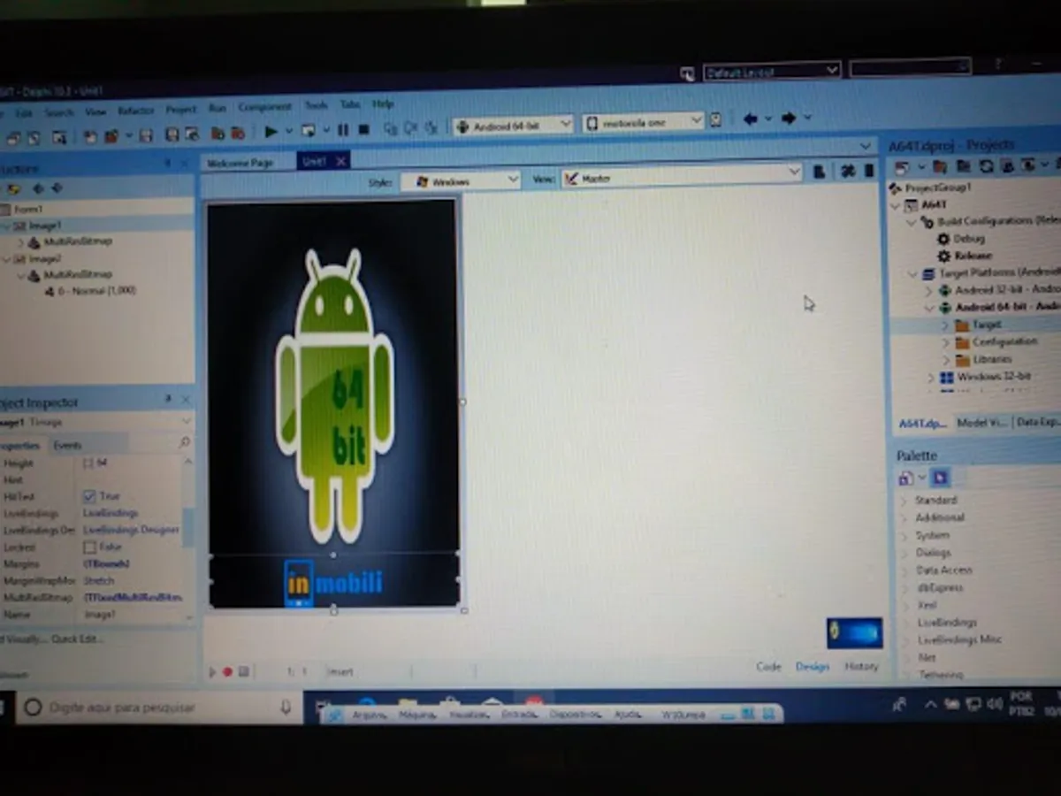Viewport: 1061px width, 796px height.
Task: Select the Configuration folder in Projects tree
Action: click(1004, 342)
